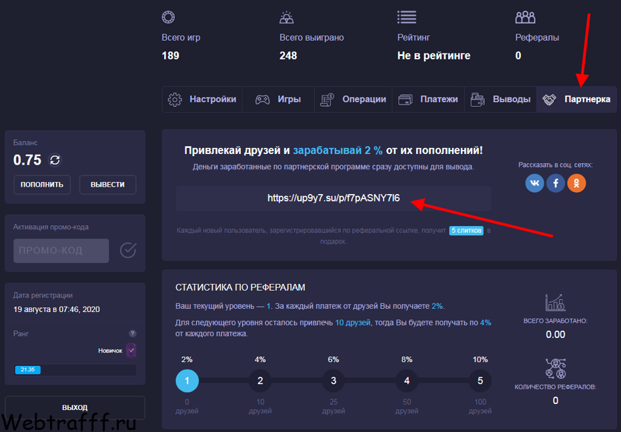Select level 2 circle on referral scale
The height and width of the screenshot is (432, 621).
[260, 381]
